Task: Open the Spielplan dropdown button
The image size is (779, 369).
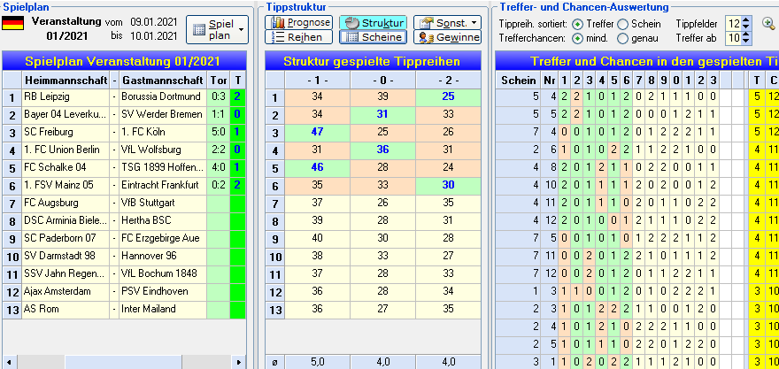Action: 217,30
